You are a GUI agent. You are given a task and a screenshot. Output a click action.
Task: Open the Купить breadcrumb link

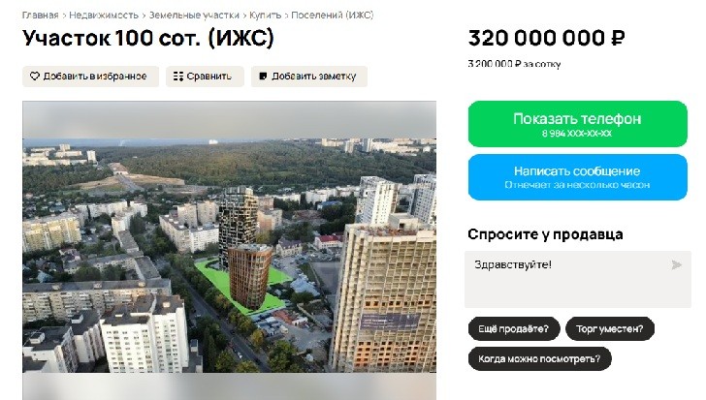(x=265, y=15)
